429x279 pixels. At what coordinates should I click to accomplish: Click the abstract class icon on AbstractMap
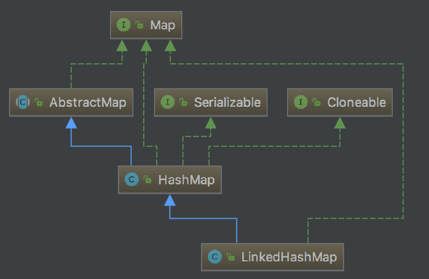coord(22,102)
